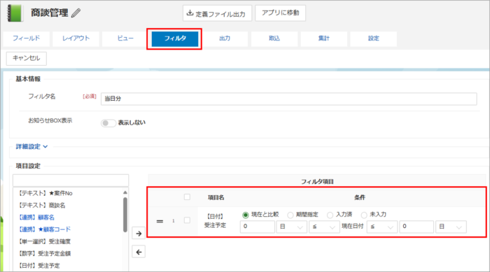Click the green notebook app icon
The height and width of the screenshot is (272, 490).
15,13
